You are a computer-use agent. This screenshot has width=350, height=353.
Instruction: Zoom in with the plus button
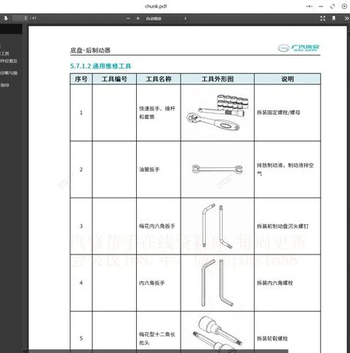(138, 19)
